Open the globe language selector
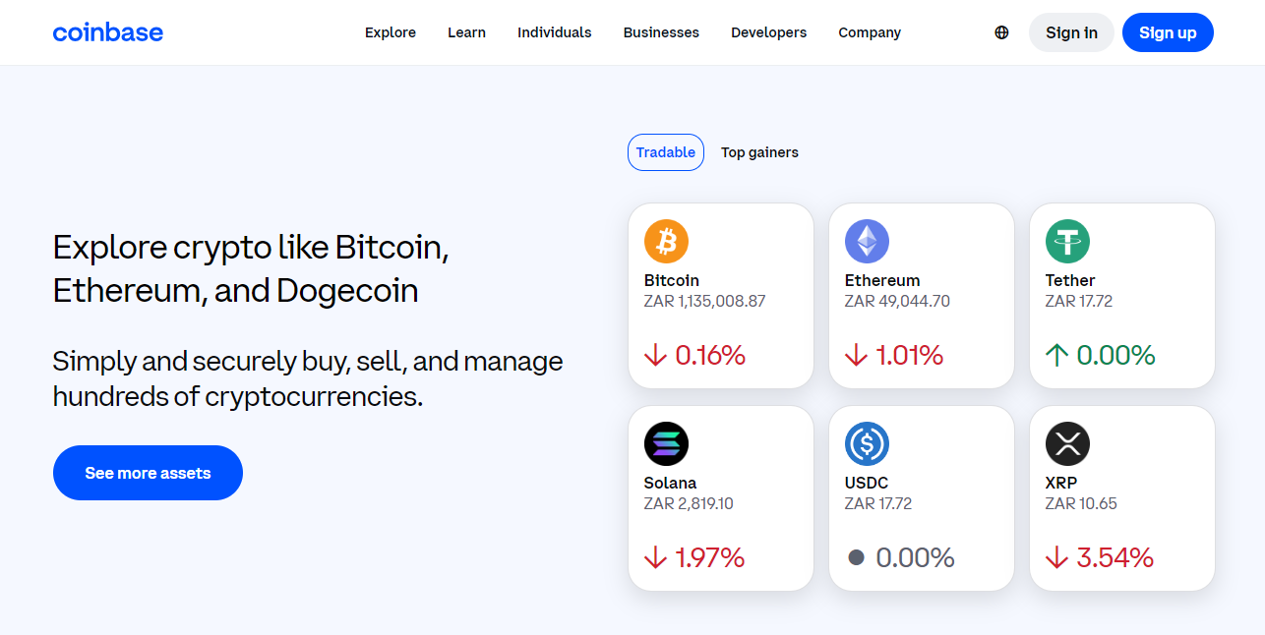The height and width of the screenshot is (635, 1265). tap(1001, 32)
